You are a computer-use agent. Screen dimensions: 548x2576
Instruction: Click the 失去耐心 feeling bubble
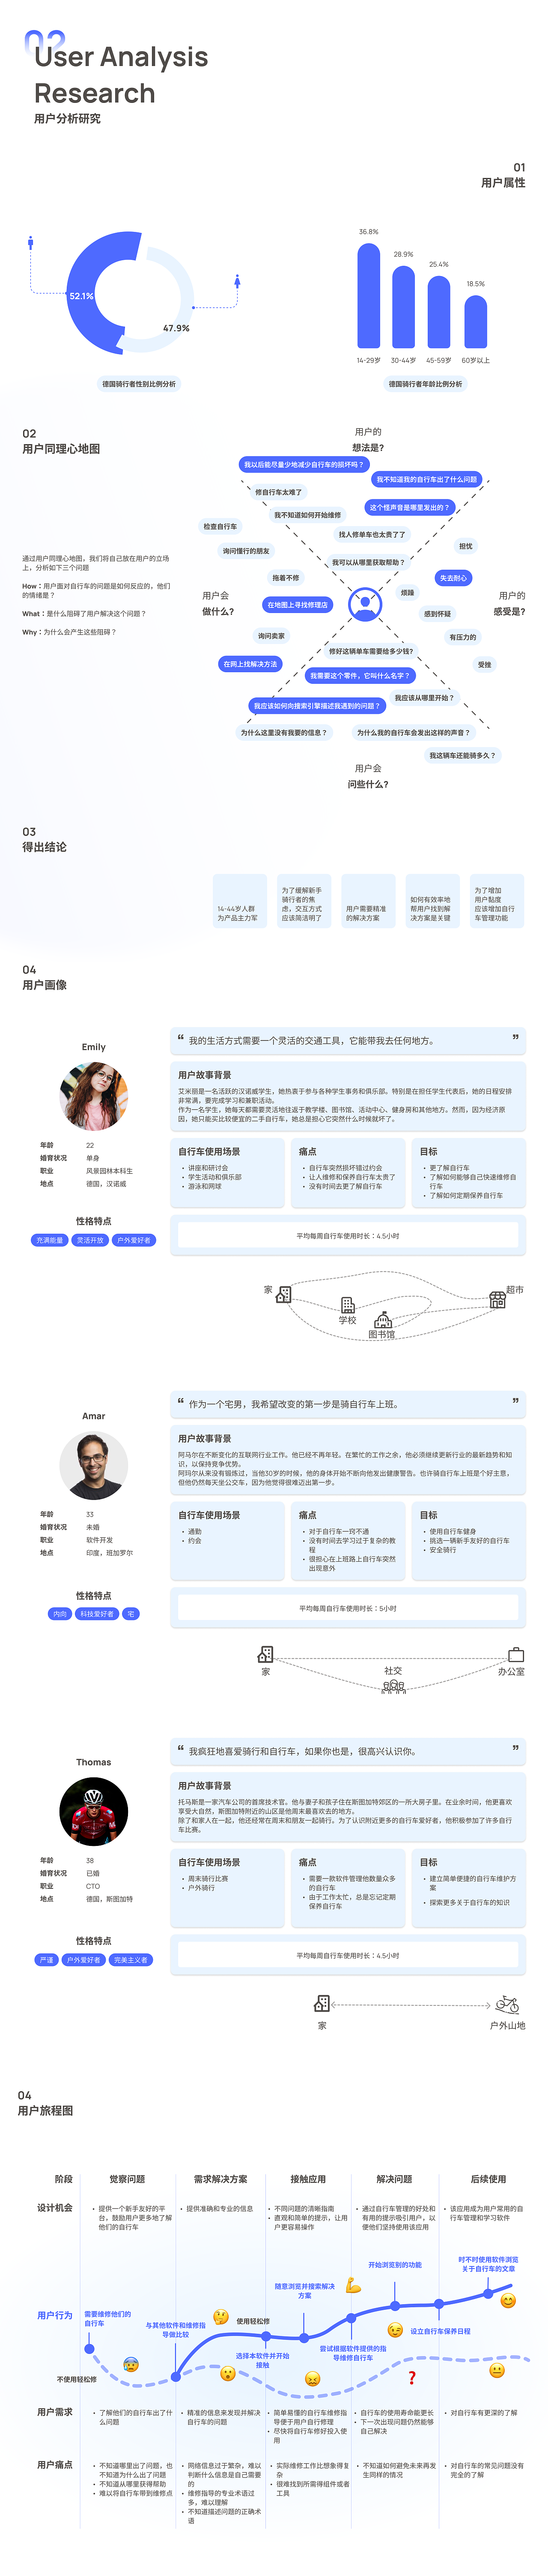pos(453,578)
